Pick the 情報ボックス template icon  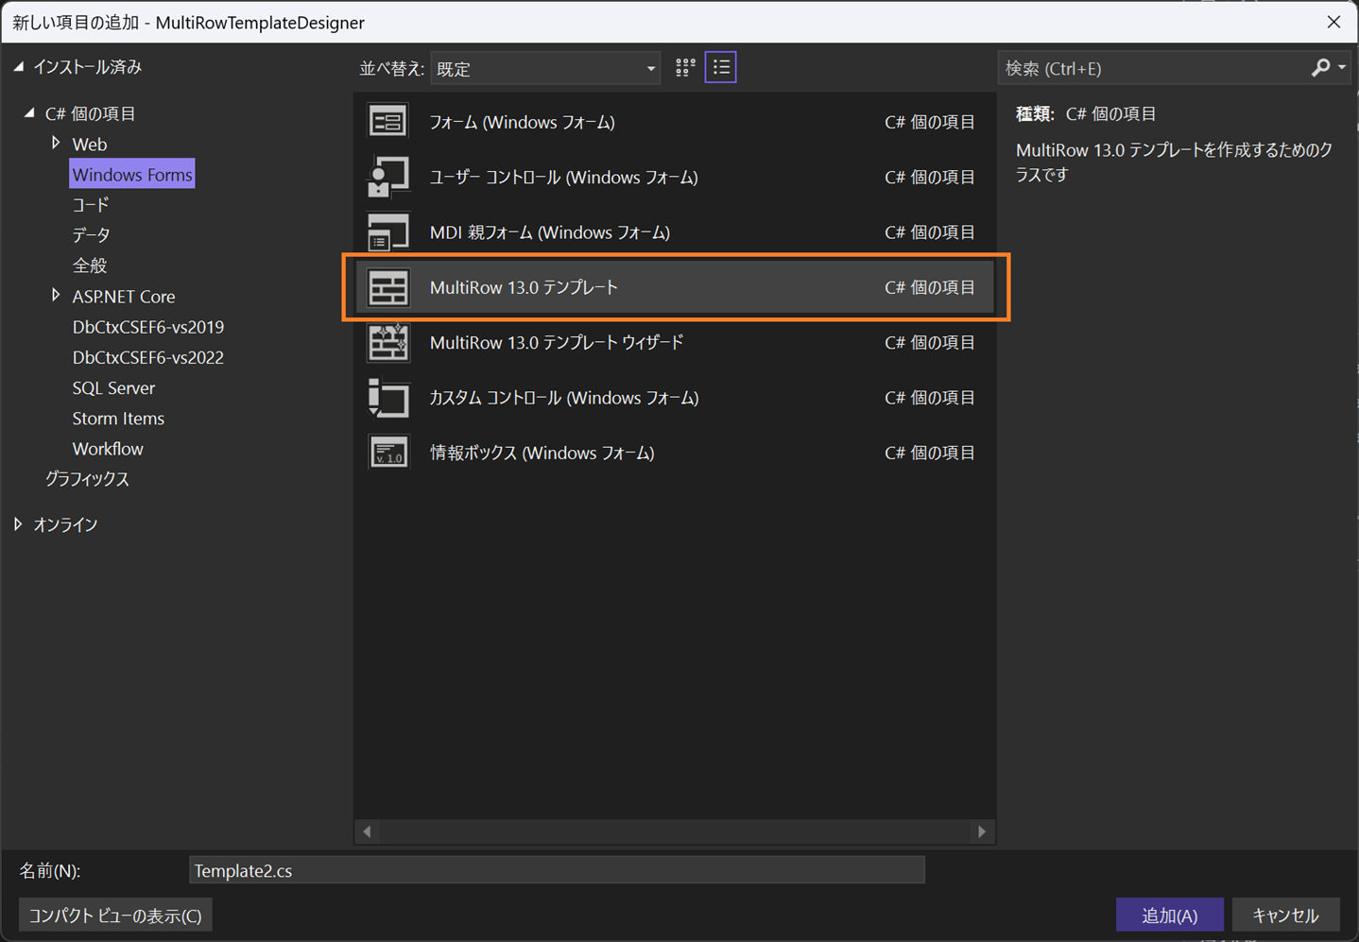[387, 453]
